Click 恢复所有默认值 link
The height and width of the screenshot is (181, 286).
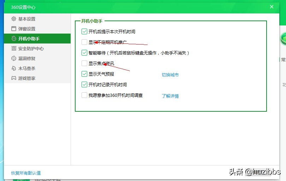[26, 173]
